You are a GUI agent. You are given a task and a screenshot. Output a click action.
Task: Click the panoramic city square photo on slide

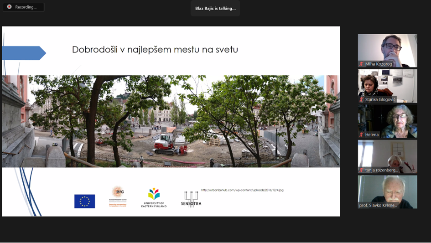click(x=171, y=121)
